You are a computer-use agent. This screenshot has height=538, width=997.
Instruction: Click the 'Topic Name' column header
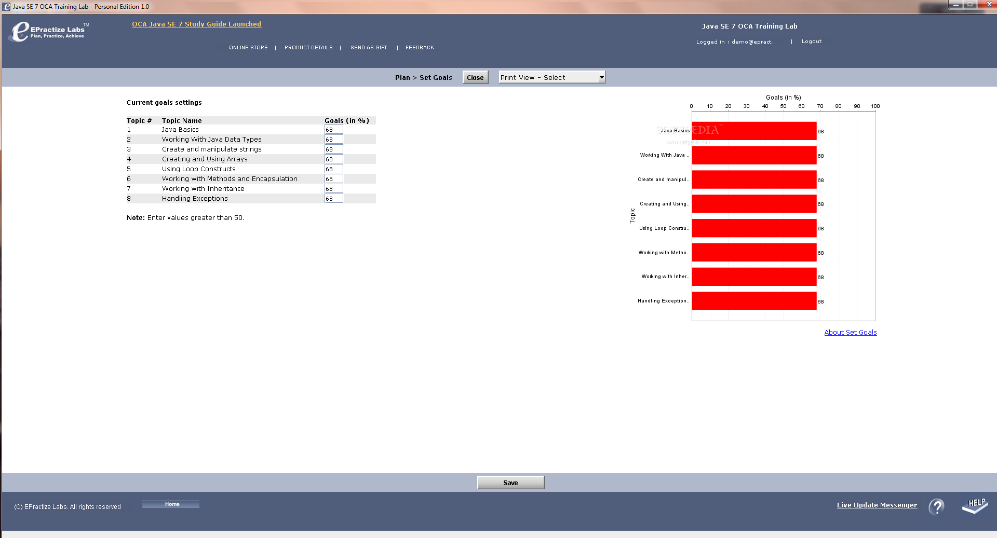[x=182, y=120]
